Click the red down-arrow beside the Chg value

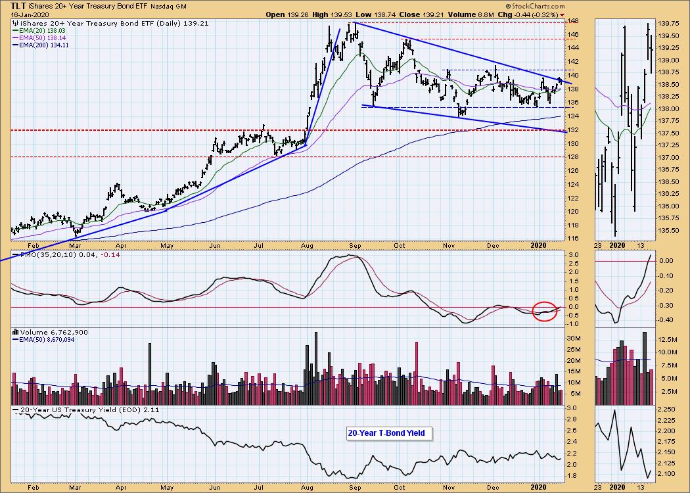[x=563, y=15]
